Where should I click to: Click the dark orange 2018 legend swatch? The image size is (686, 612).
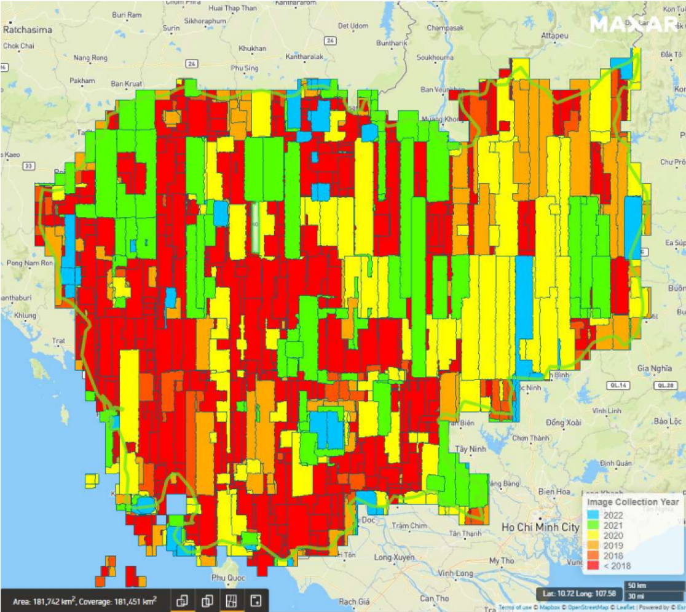(593, 555)
